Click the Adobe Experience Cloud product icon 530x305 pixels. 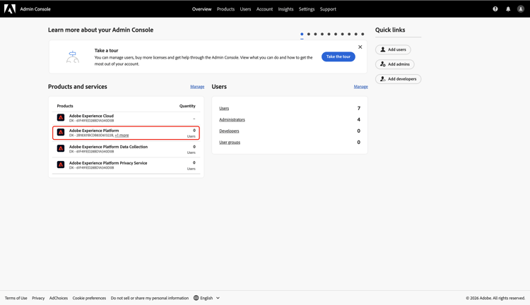pos(61,118)
